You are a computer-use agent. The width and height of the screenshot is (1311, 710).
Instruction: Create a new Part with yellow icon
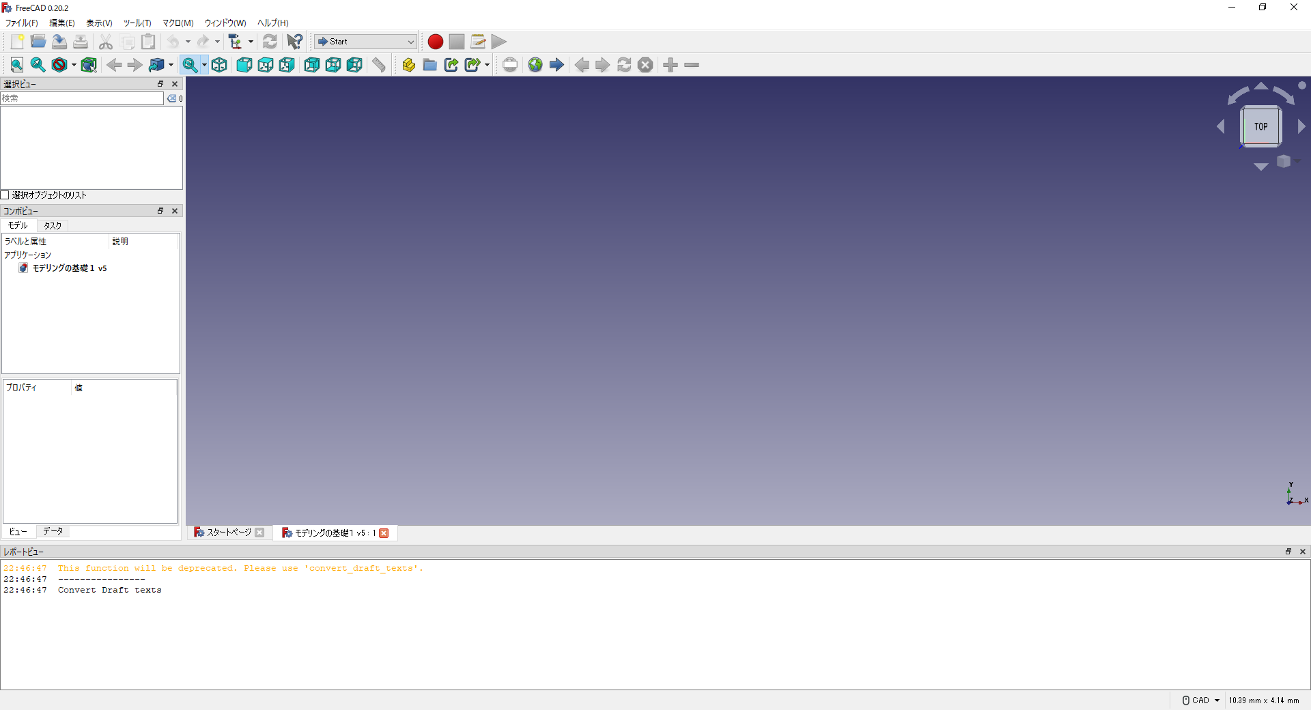click(x=408, y=65)
